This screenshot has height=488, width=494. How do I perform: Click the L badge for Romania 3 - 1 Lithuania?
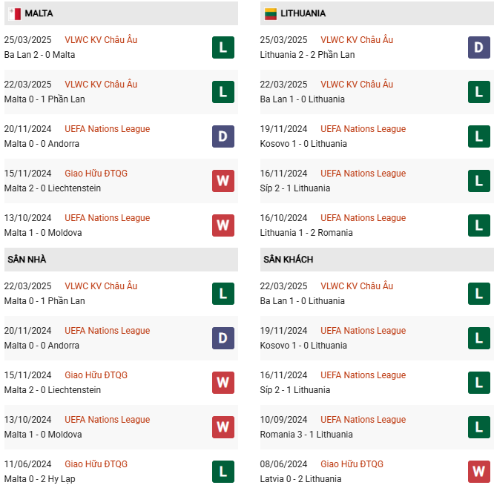click(479, 427)
